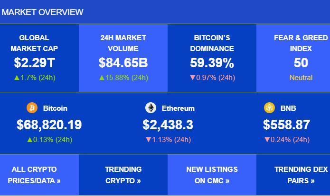Viewport: 330px width, 196px height.
Task: Click the green arrow under Global Market Cap
Action: (x=16, y=78)
